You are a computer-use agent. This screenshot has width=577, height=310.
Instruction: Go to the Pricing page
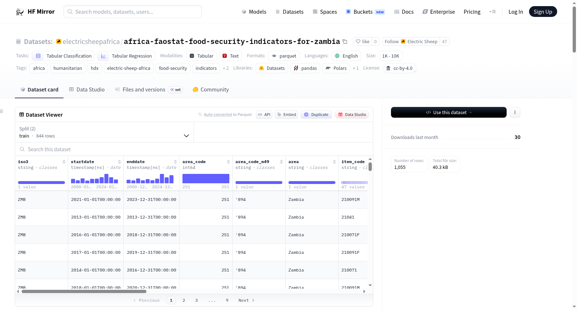[x=472, y=12]
